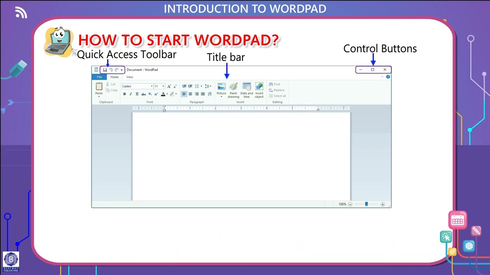
Task: Click the 100% zoom level text
Action: tap(342, 204)
